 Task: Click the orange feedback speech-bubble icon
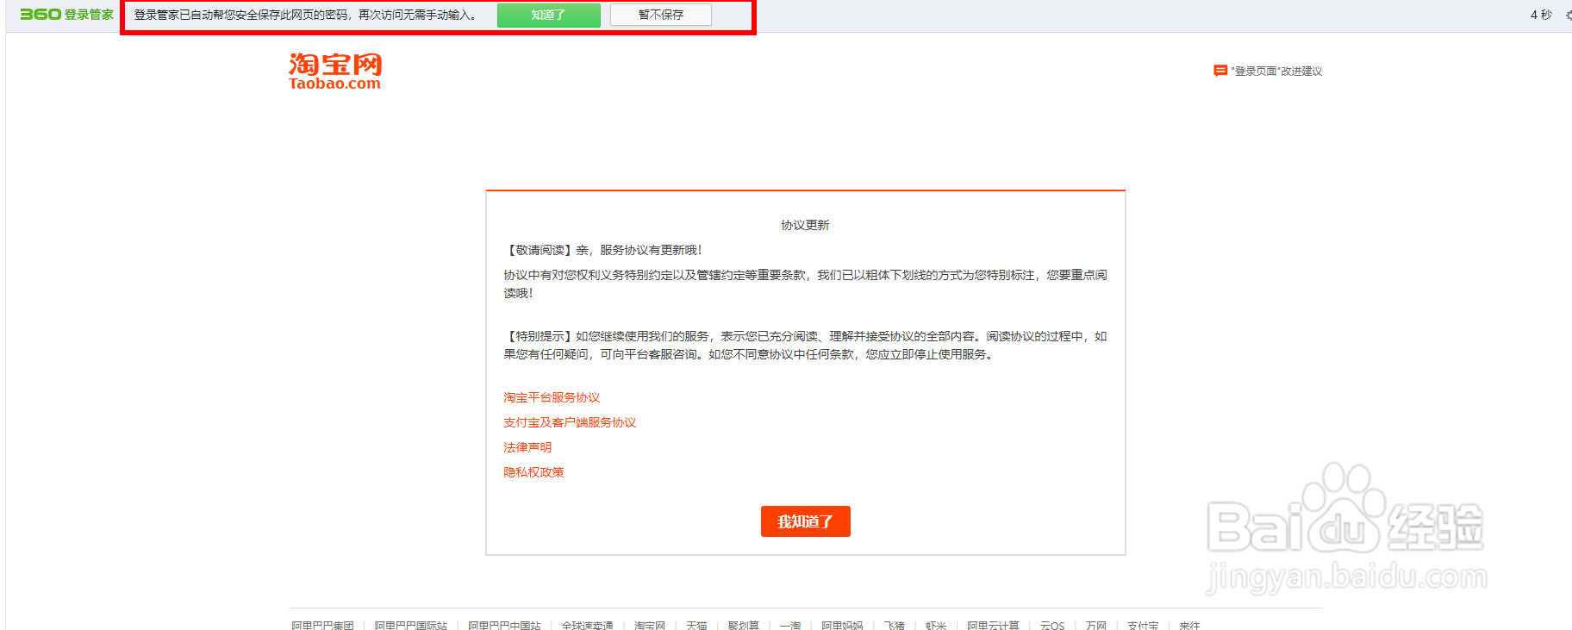[1220, 71]
